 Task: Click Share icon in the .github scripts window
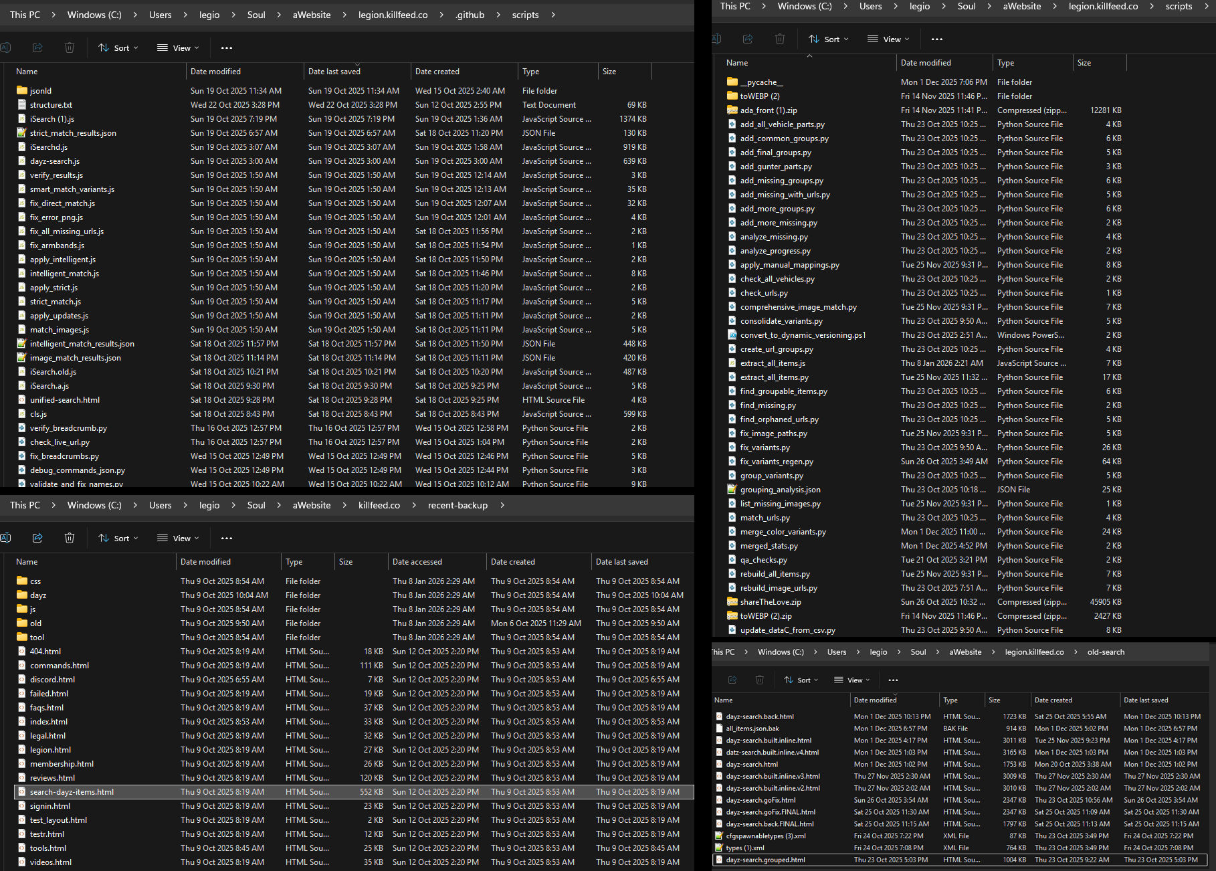37,47
